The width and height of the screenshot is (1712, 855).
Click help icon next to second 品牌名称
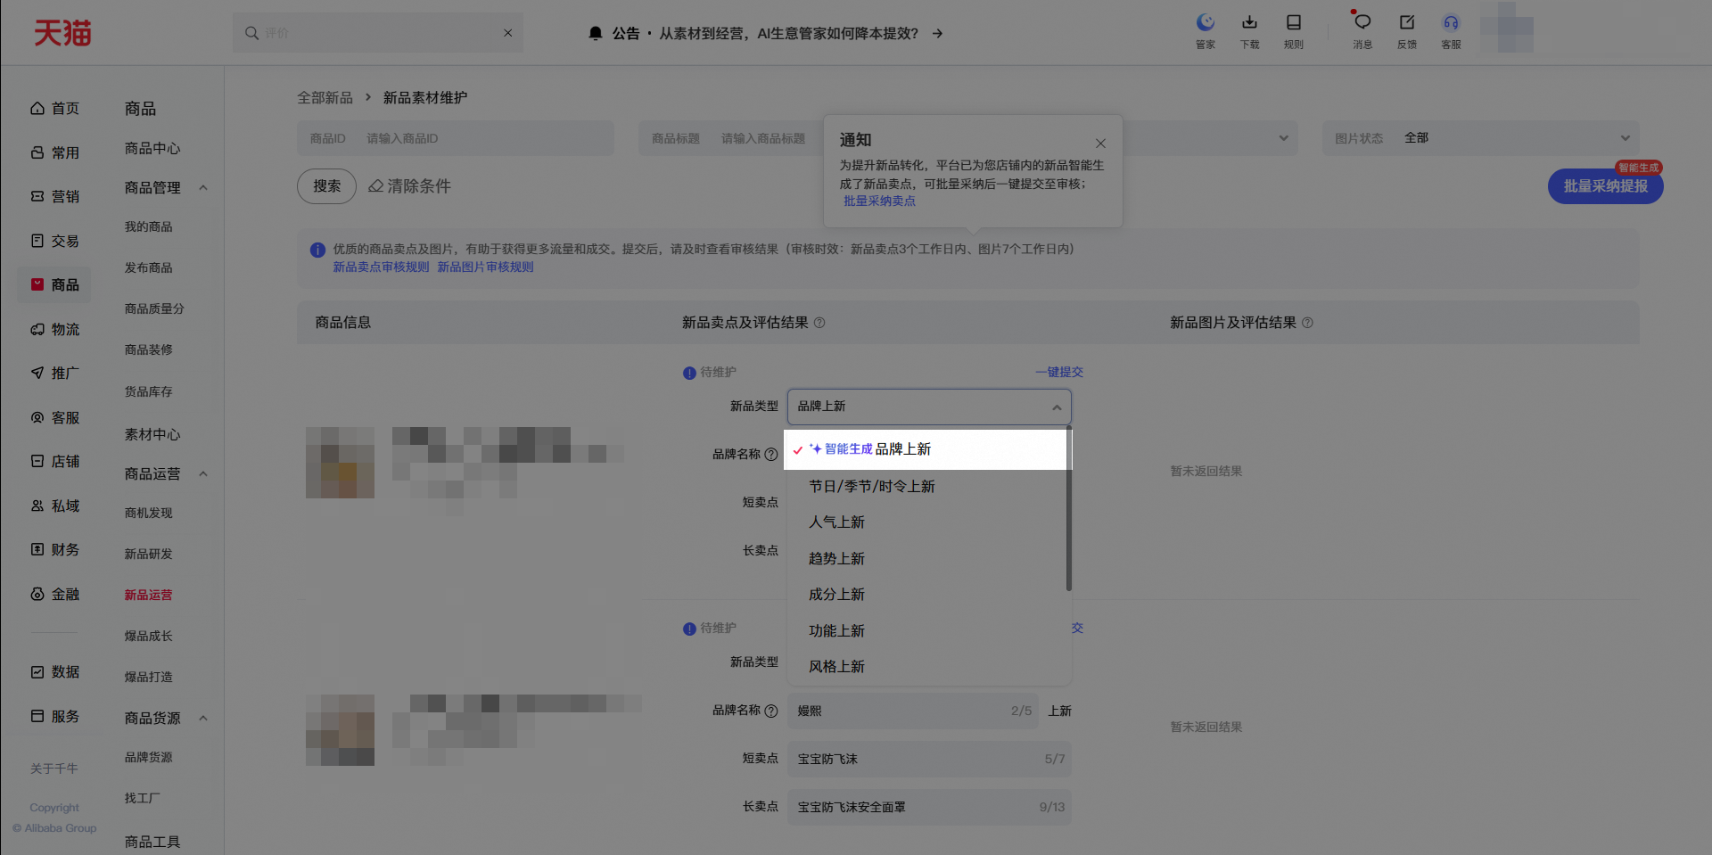[771, 711]
